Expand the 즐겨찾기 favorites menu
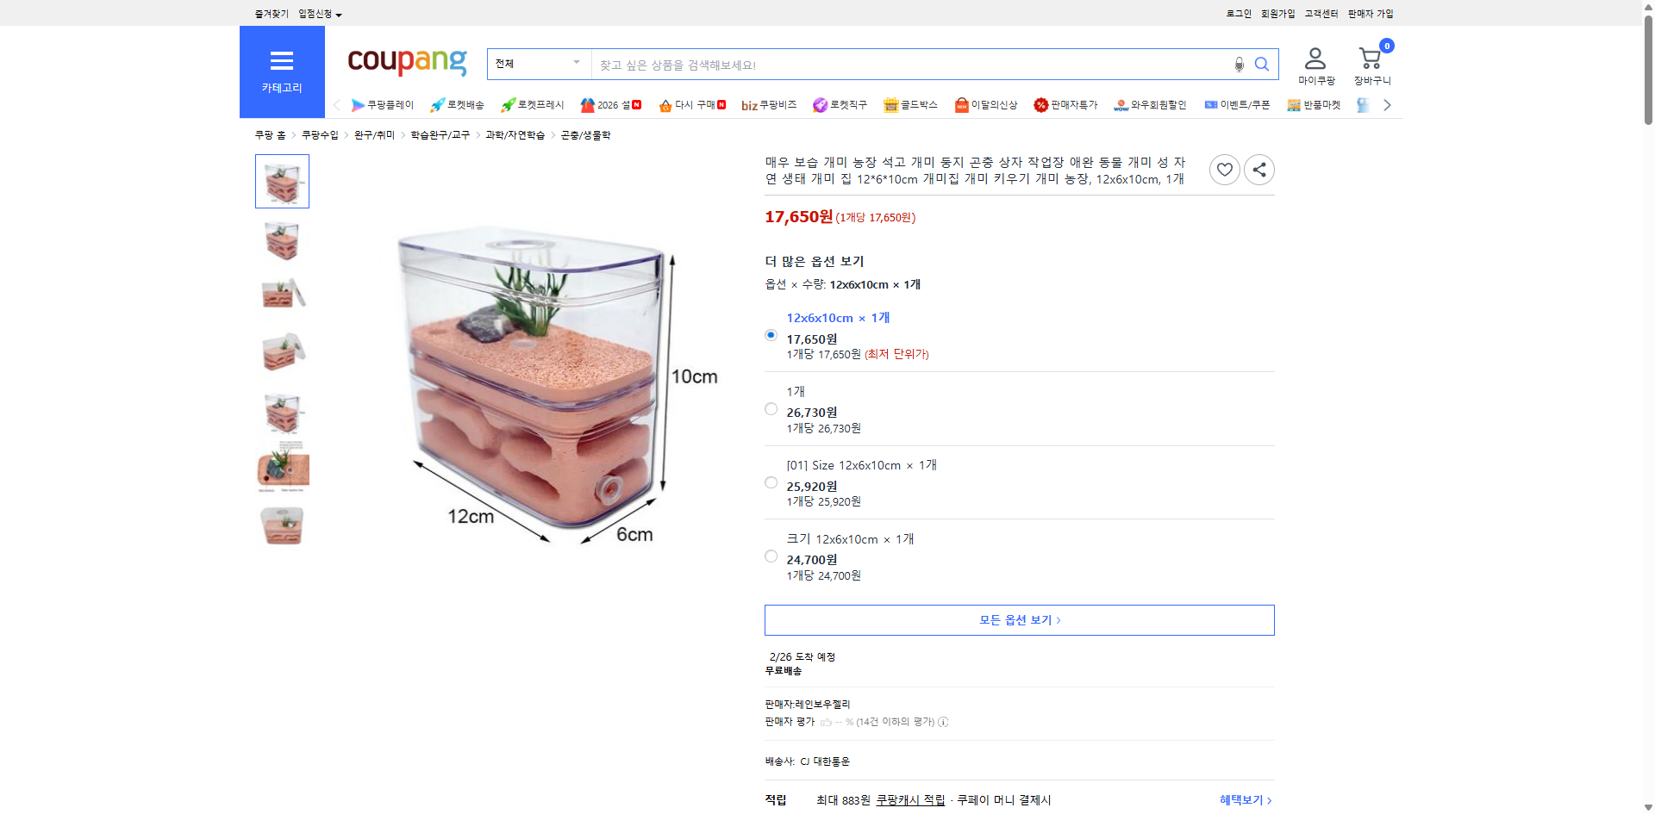 tap(271, 14)
